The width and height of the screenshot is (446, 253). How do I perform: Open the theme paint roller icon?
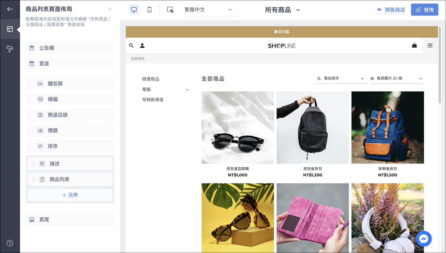tap(10, 49)
